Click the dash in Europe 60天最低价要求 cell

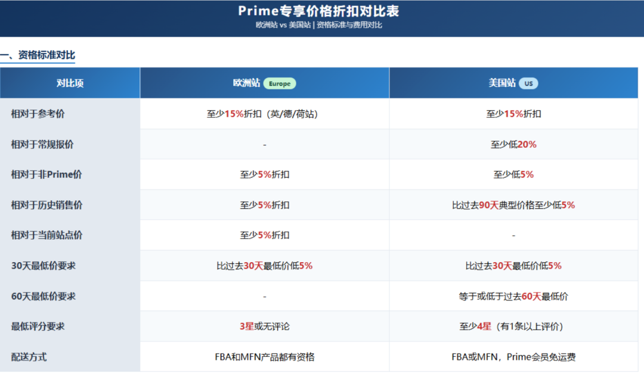(265, 296)
